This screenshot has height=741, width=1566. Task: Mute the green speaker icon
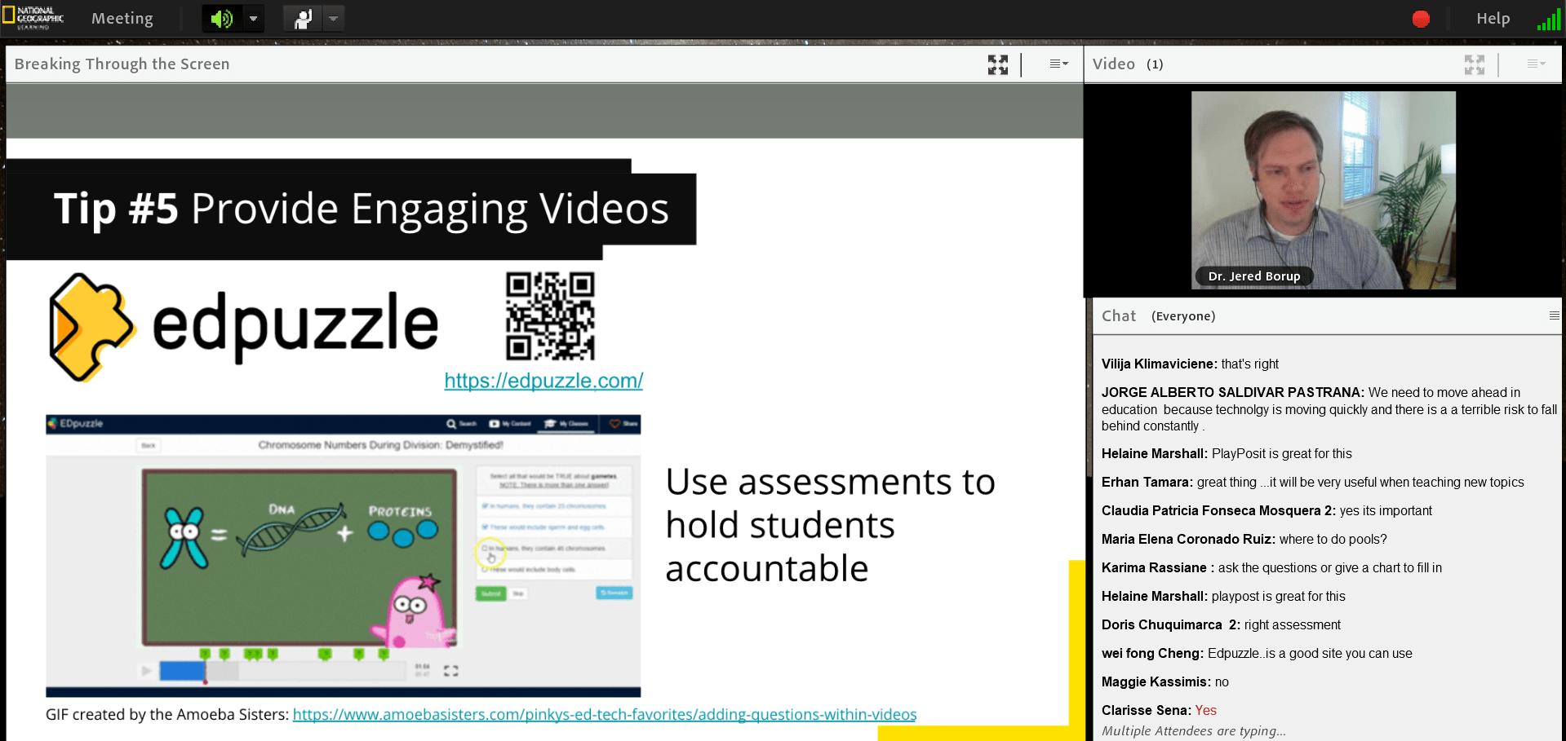[x=222, y=18]
